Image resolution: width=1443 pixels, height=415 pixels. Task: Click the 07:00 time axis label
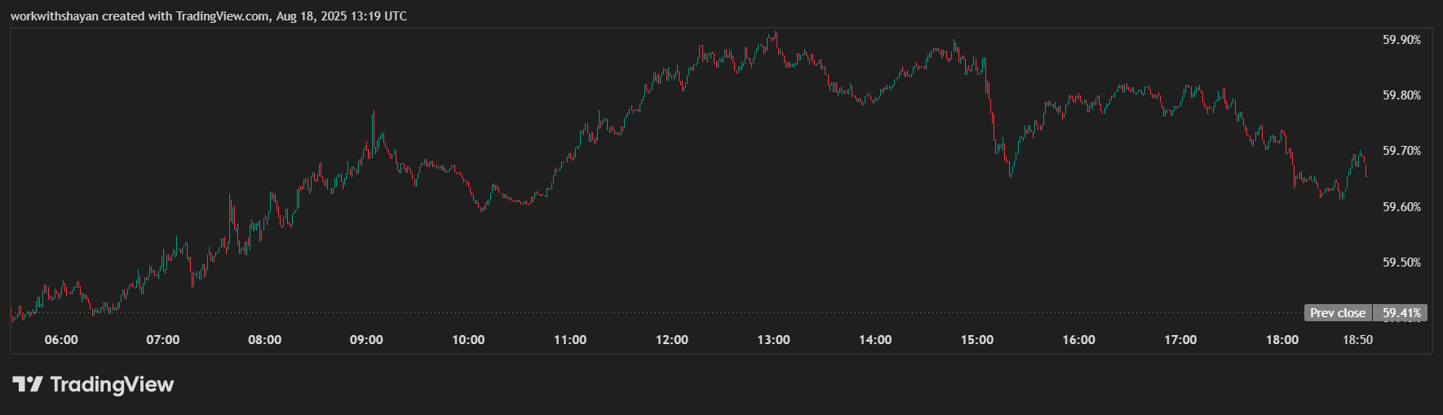[x=163, y=340]
